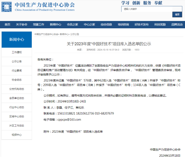Viewport: 185px width, 157px height.
Task: Click the slogan 学习 创新 服务 奉献
Action: click(142, 3)
